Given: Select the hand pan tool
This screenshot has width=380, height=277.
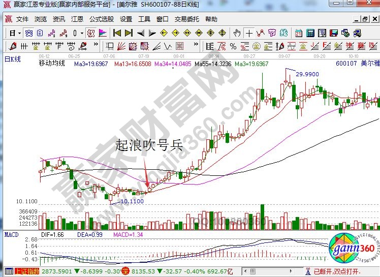Looking at the screenshot, I should [237, 33].
